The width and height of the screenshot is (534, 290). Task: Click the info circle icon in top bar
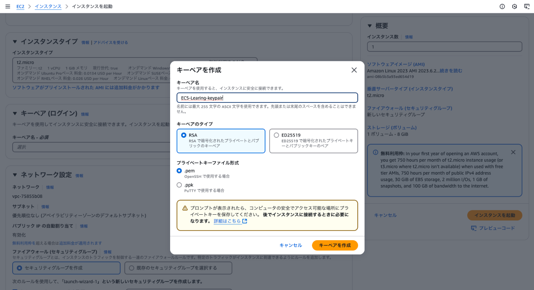(x=502, y=6)
